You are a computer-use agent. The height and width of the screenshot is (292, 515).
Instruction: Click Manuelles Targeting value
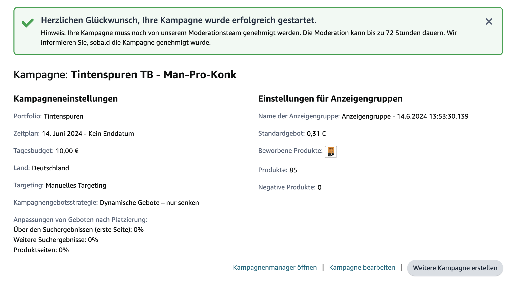click(75, 185)
